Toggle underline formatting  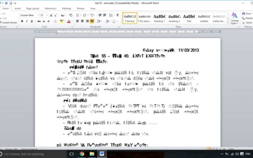tap(32, 21)
